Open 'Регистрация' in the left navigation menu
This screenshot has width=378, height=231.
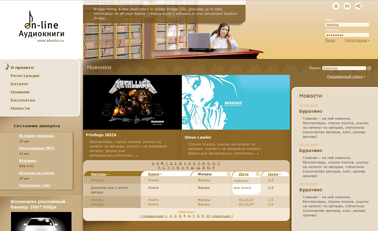click(25, 76)
